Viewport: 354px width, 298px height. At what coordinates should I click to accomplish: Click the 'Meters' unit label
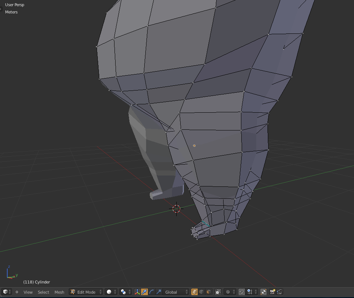pyautogui.click(x=11, y=12)
